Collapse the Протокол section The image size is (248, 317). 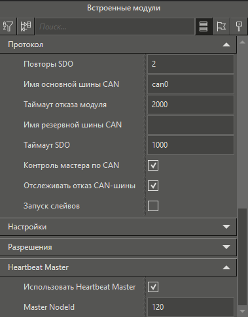(118, 44)
